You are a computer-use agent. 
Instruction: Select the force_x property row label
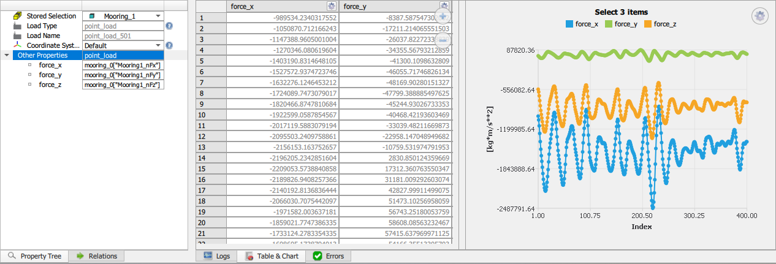pos(50,65)
